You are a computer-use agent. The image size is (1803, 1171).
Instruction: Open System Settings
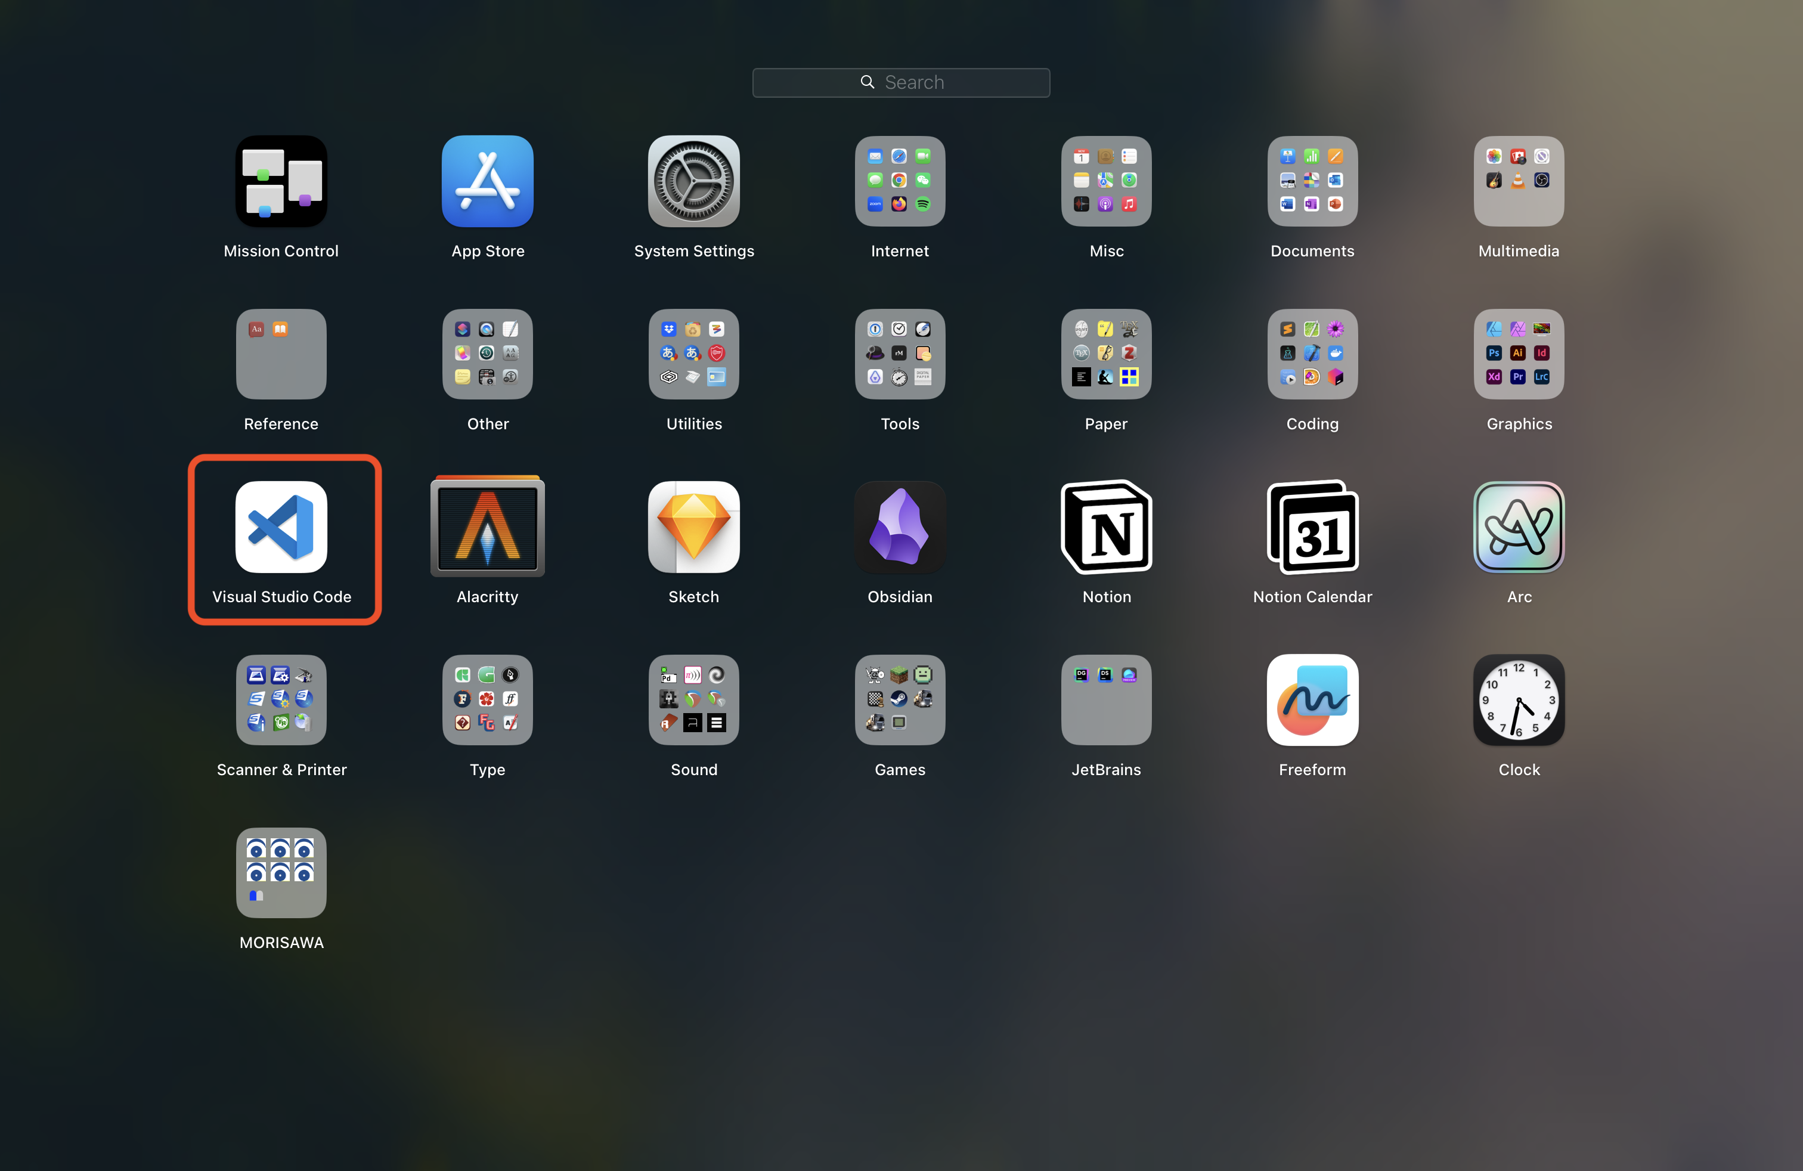[x=694, y=181]
